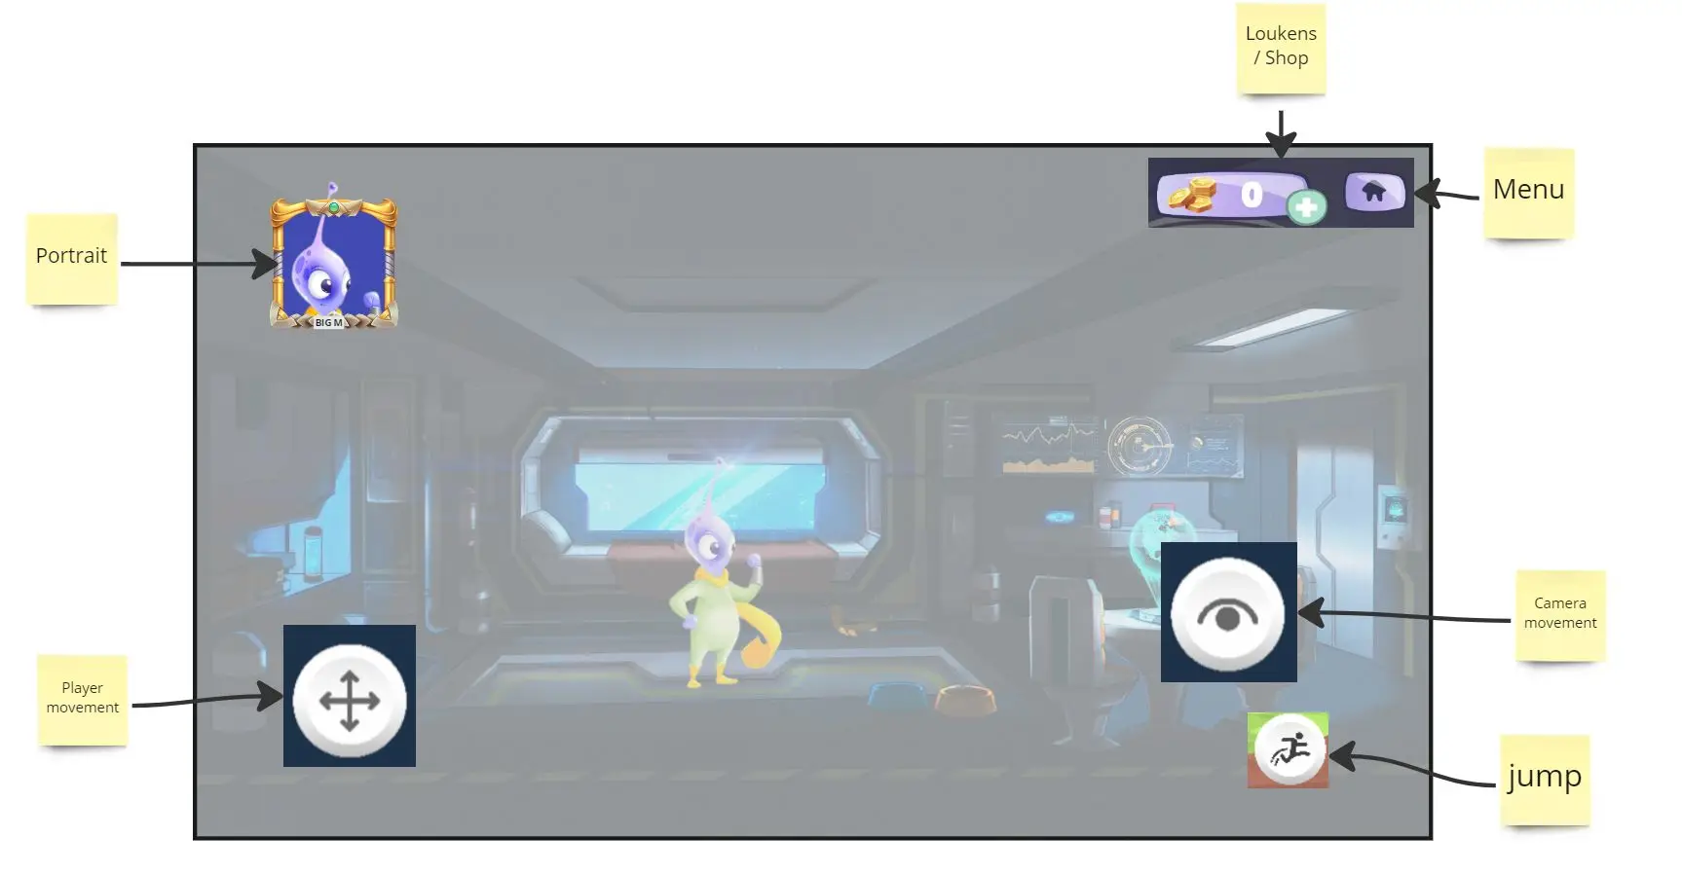Image resolution: width=1682 pixels, height=874 pixels.
Task: Click the "jump" sticky note
Action: 1544,778
